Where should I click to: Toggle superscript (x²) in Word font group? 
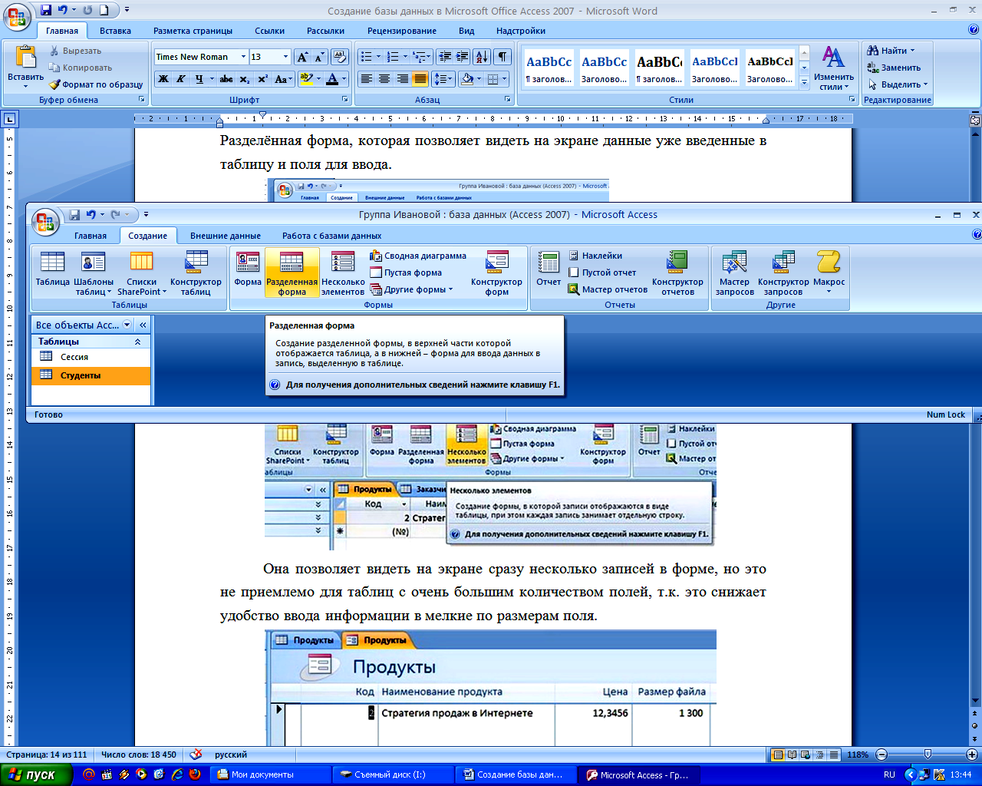point(263,78)
